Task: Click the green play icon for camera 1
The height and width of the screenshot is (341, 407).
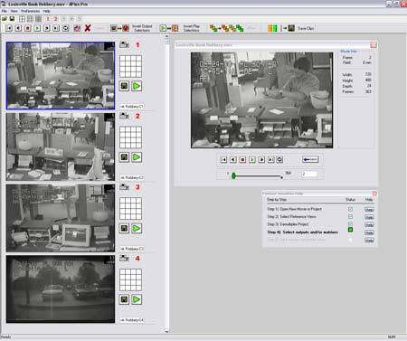Action: tap(137, 86)
